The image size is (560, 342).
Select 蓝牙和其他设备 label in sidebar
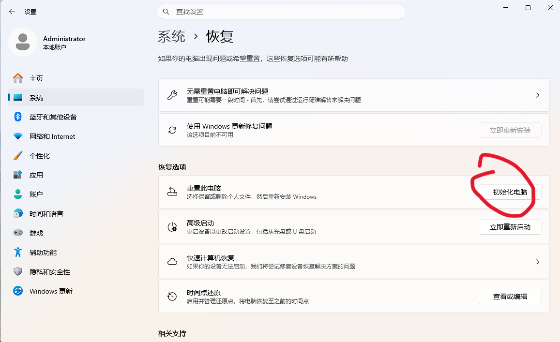pos(53,117)
